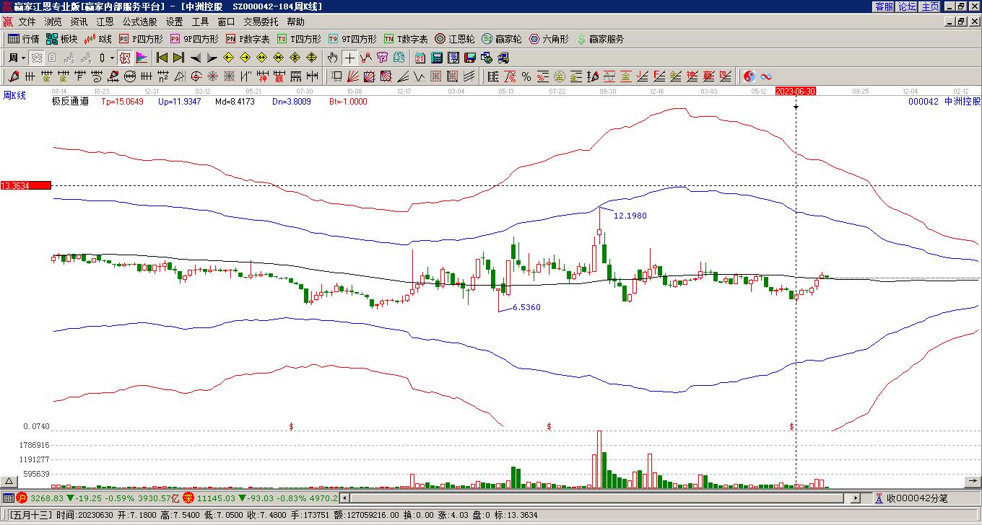
Task: Click the 论坛 forum link
Action: click(907, 6)
